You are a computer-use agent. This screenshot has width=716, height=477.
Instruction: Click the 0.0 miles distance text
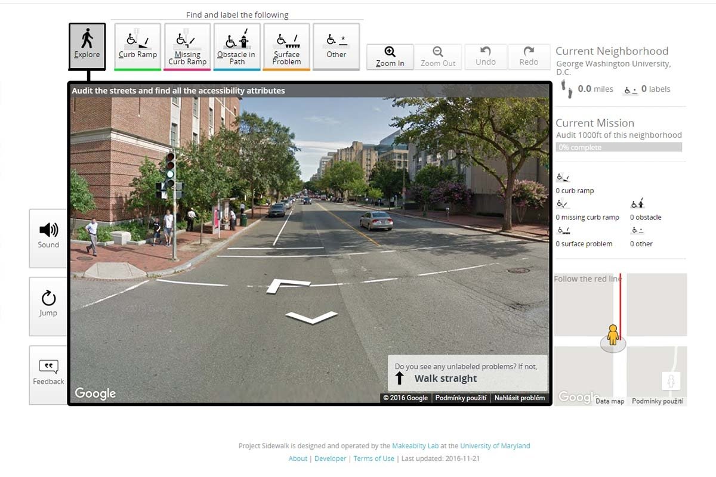click(595, 89)
